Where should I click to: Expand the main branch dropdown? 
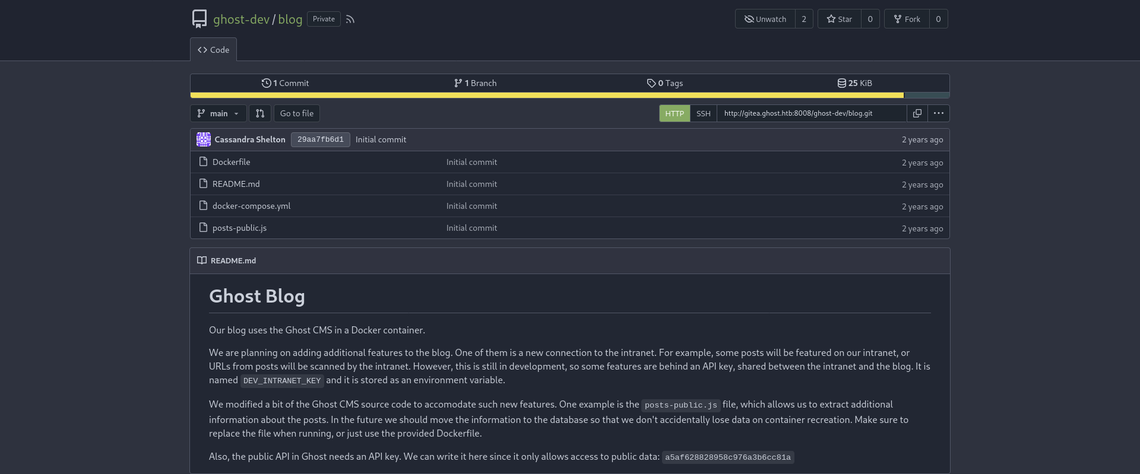click(218, 113)
